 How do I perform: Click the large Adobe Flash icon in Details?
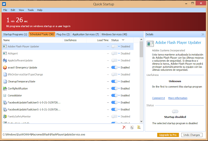pyautogui.click(x=150, y=44)
